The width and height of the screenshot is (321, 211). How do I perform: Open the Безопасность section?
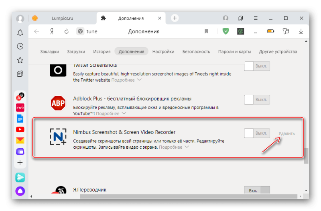tap(196, 51)
